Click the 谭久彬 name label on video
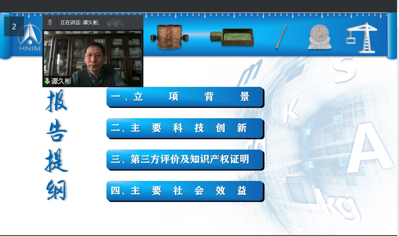Image resolution: width=399 pixels, height=236 pixels. click(x=61, y=81)
